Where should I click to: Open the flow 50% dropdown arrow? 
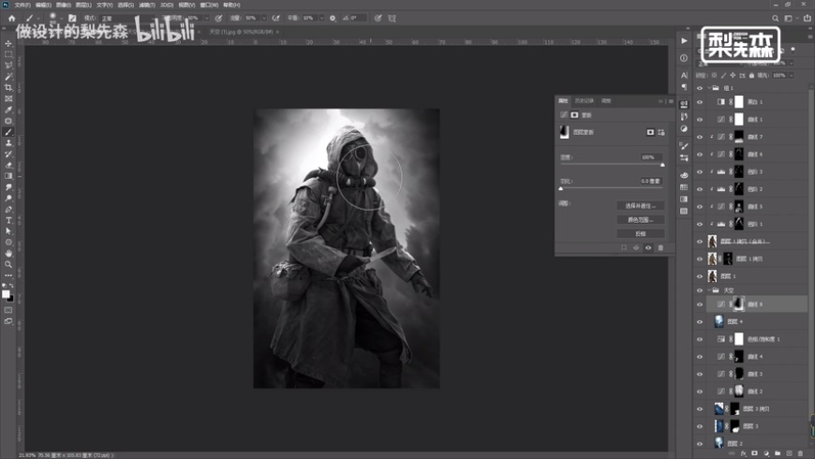click(x=263, y=18)
